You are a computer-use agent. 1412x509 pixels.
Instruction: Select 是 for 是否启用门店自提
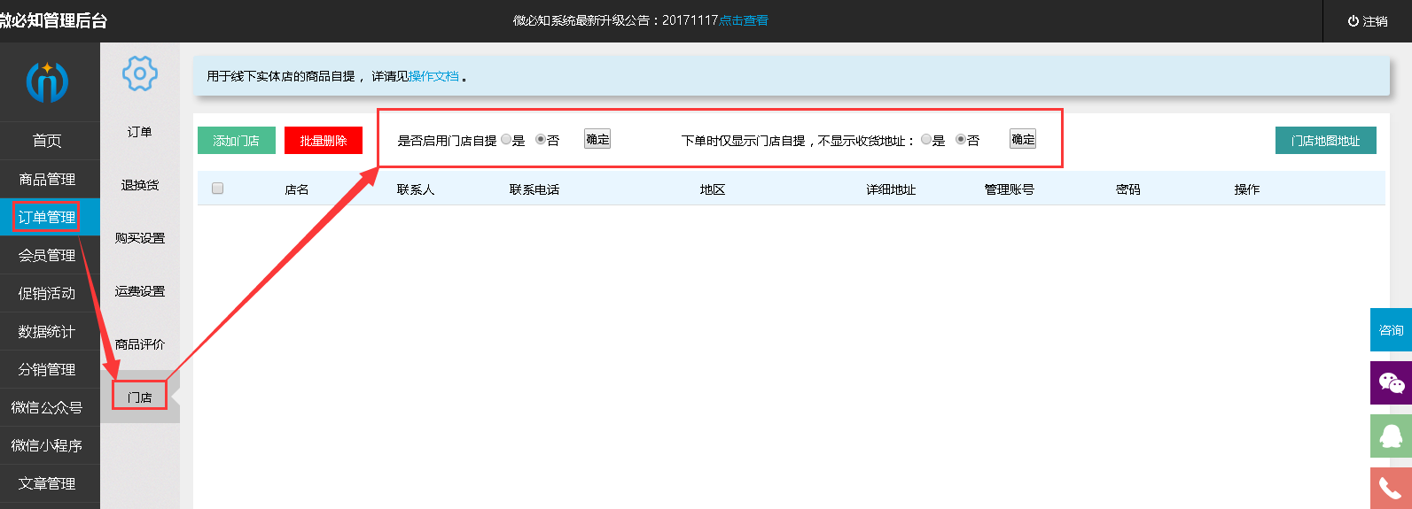506,140
